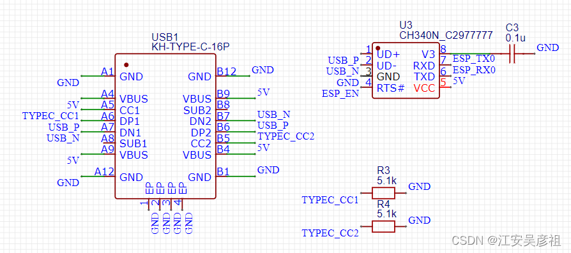Image resolution: width=571 pixels, height=253 pixels.
Task: Select the KH-TYPE-C-16P part name text
Action: pyautogui.click(x=190, y=47)
